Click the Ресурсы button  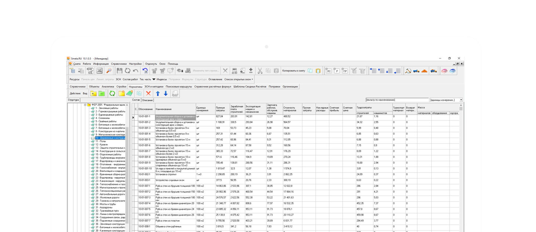[75, 79]
